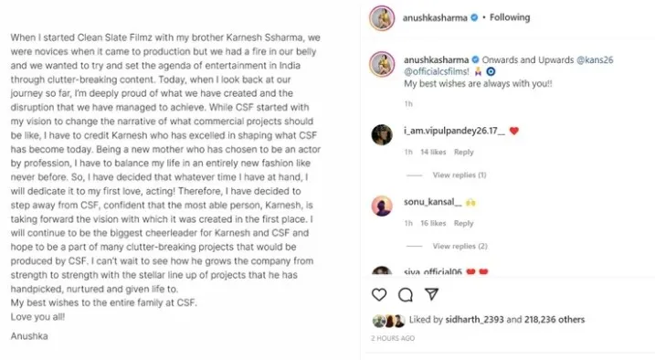Click the verified badge in post header
Image resolution: width=655 pixels, height=360 pixels.
tap(474, 17)
